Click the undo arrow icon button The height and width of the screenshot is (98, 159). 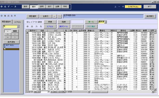55,16
